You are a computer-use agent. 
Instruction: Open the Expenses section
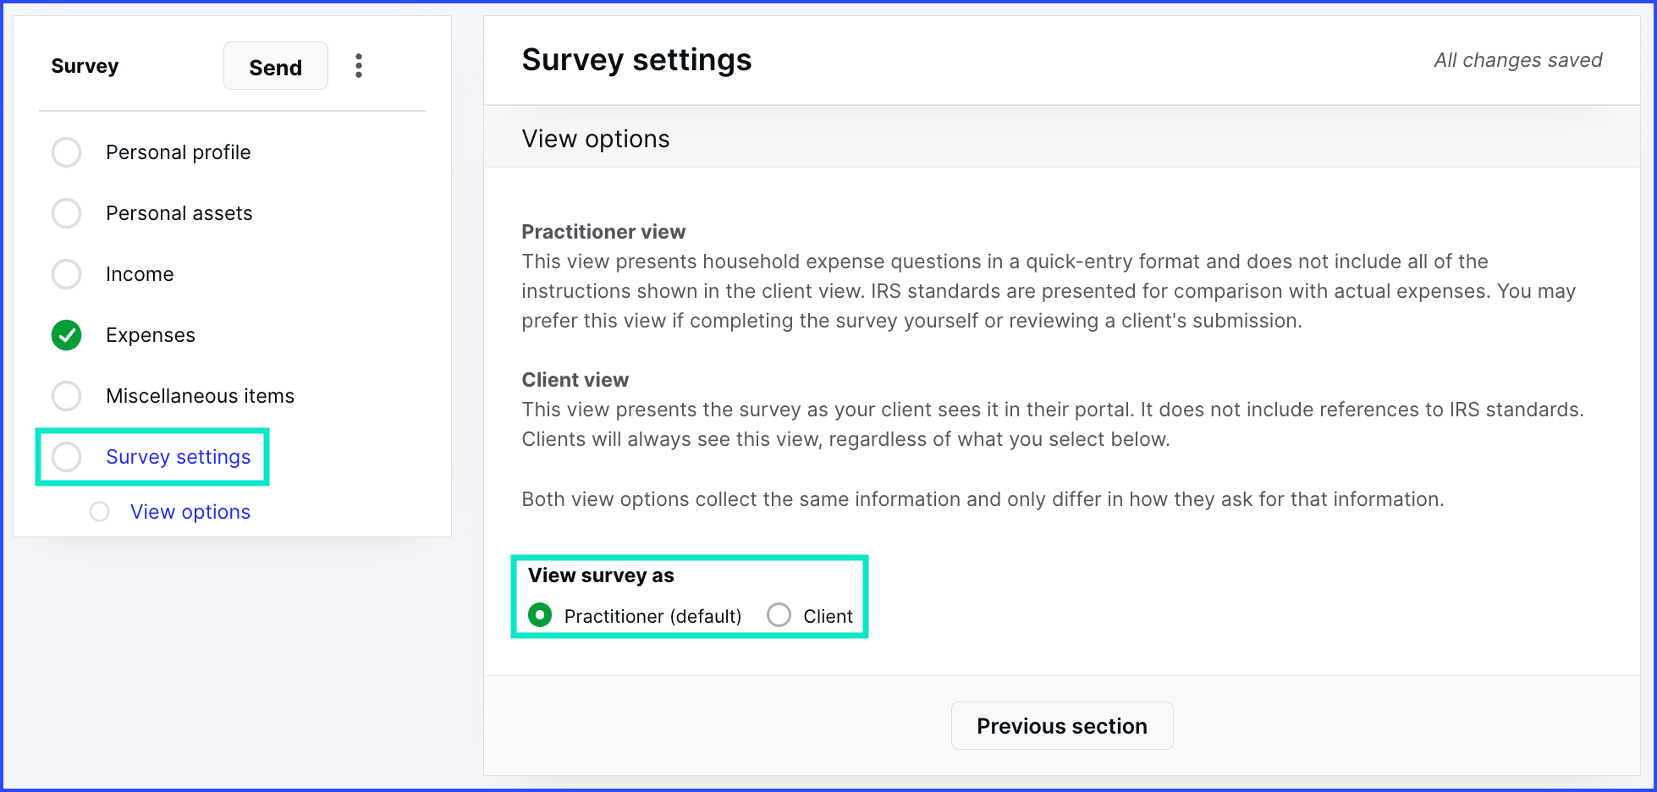151,335
